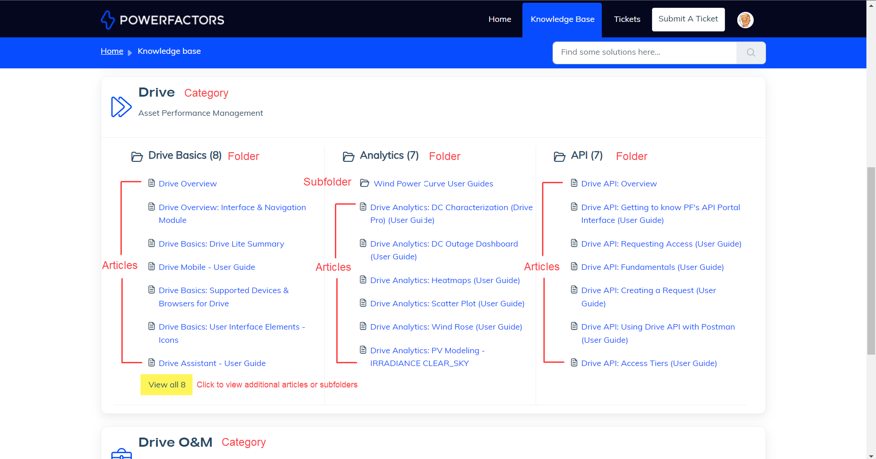Focus the 'Find some solutions here' search field
Screen dimensions: 876x459
coord(644,52)
